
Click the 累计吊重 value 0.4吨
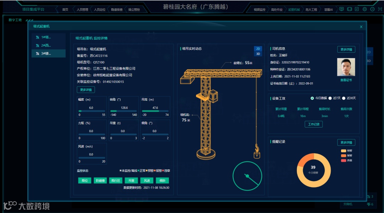[281, 116]
